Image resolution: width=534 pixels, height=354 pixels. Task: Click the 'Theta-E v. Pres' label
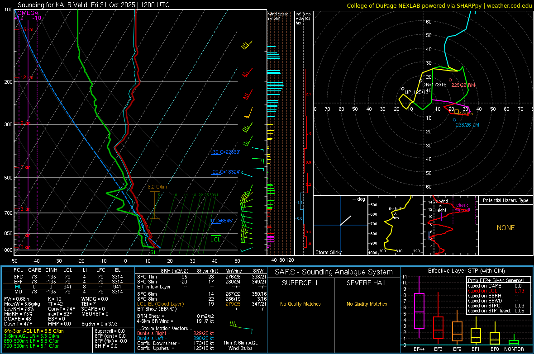(x=395, y=213)
